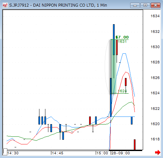Click the 1626 price axis label
Image resolution: width=163 pixels, height=158 pixels.
155,78
